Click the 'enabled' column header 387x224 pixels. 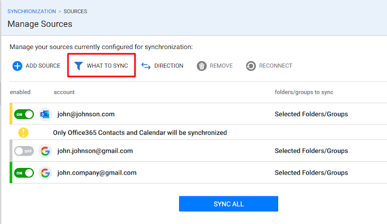click(20, 92)
